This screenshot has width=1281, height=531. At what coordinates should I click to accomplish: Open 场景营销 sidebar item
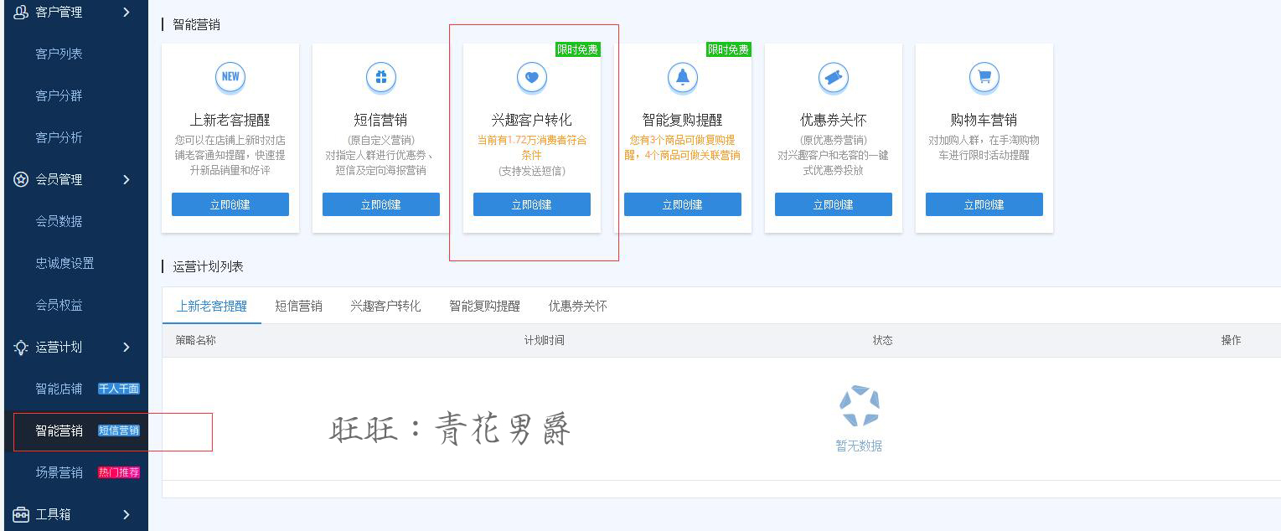pos(59,472)
